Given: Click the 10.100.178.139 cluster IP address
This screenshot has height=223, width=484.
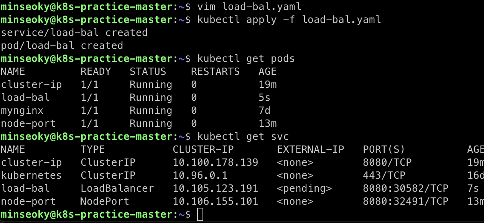Looking at the screenshot, I should [216, 162].
